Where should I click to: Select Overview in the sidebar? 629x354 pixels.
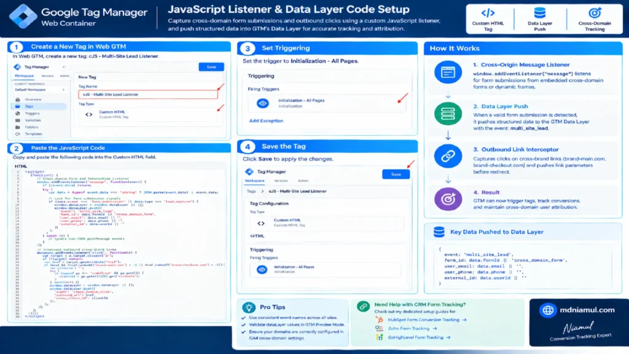[33, 100]
